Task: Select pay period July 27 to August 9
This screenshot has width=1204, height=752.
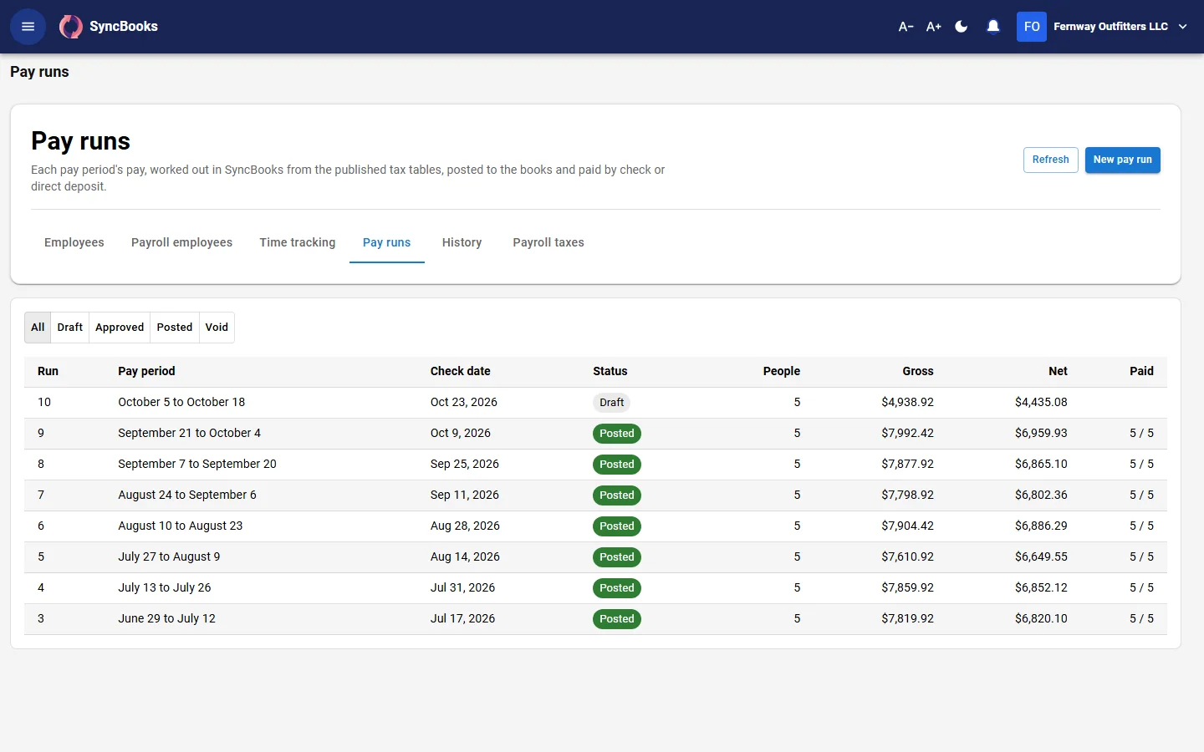Action: tap(169, 556)
